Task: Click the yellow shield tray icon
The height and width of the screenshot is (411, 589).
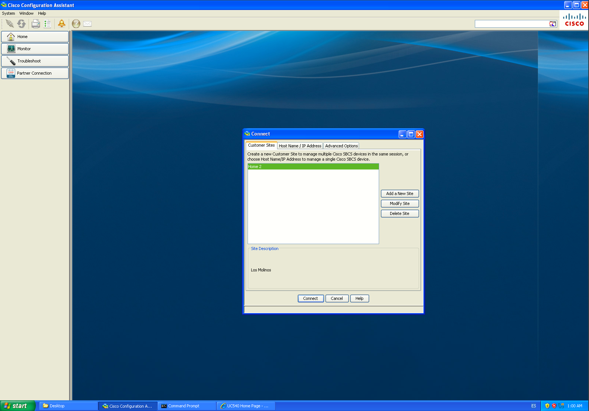Action: [x=547, y=406]
